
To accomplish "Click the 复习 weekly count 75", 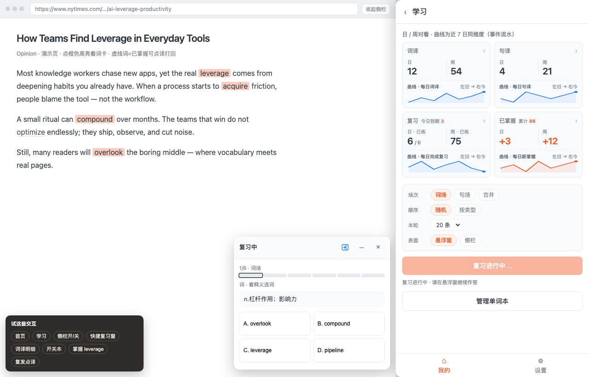I will tap(456, 141).
